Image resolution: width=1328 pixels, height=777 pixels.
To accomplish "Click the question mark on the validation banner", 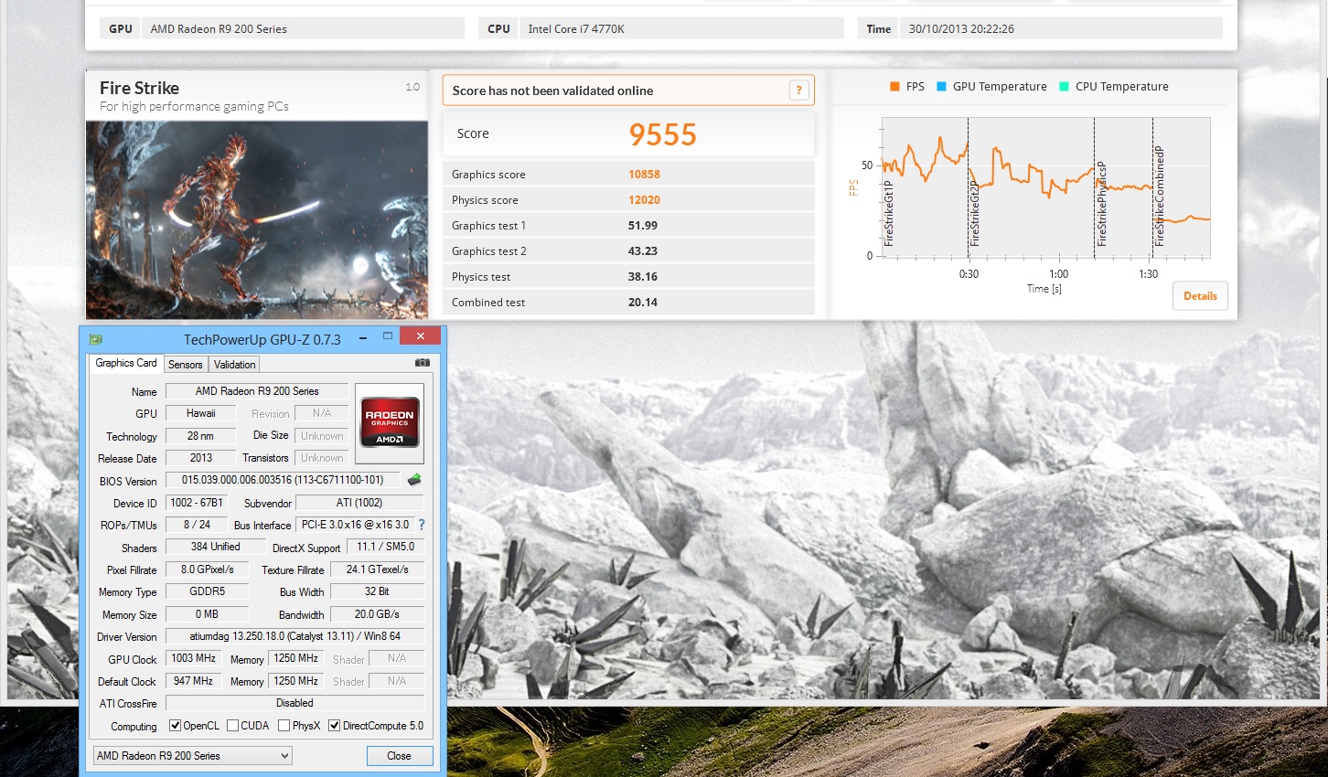I will (x=798, y=90).
